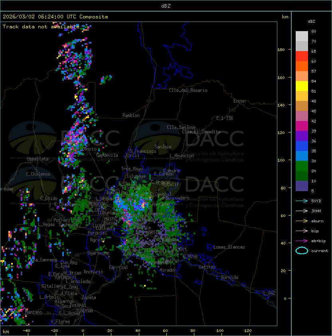Click the 'Mirador' place label
332x336 pixels.
[168, 270]
